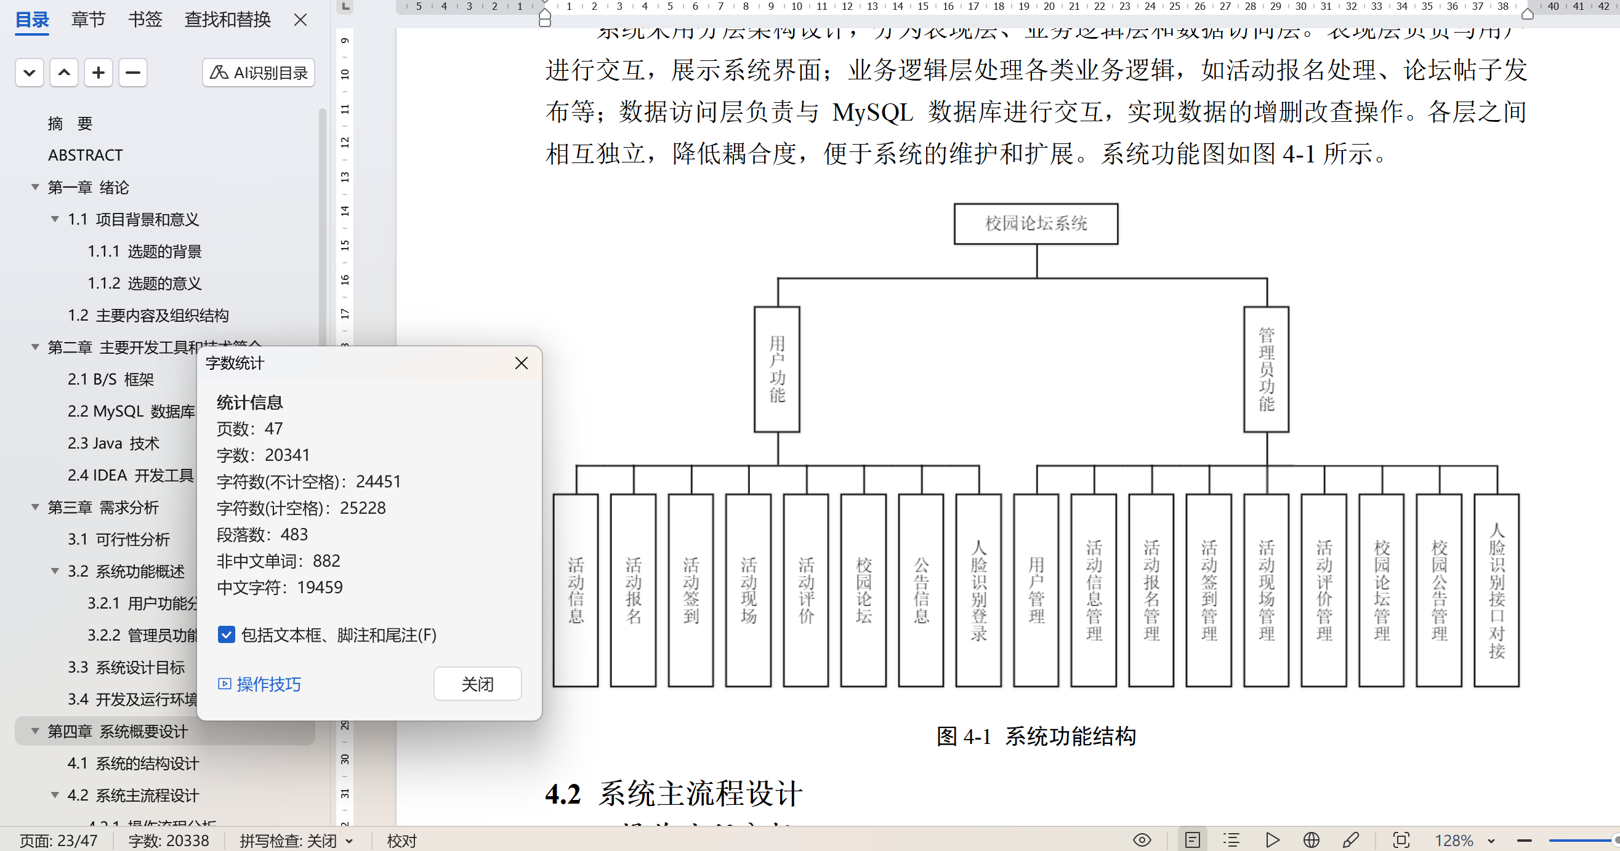1620x851 pixels.
Task: Open the 查找和替换 tab
Action: 227,20
